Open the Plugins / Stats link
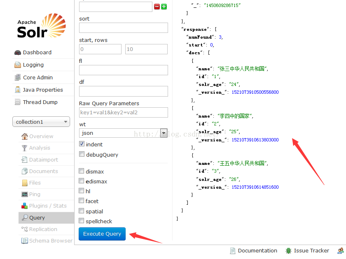 coord(48,206)
